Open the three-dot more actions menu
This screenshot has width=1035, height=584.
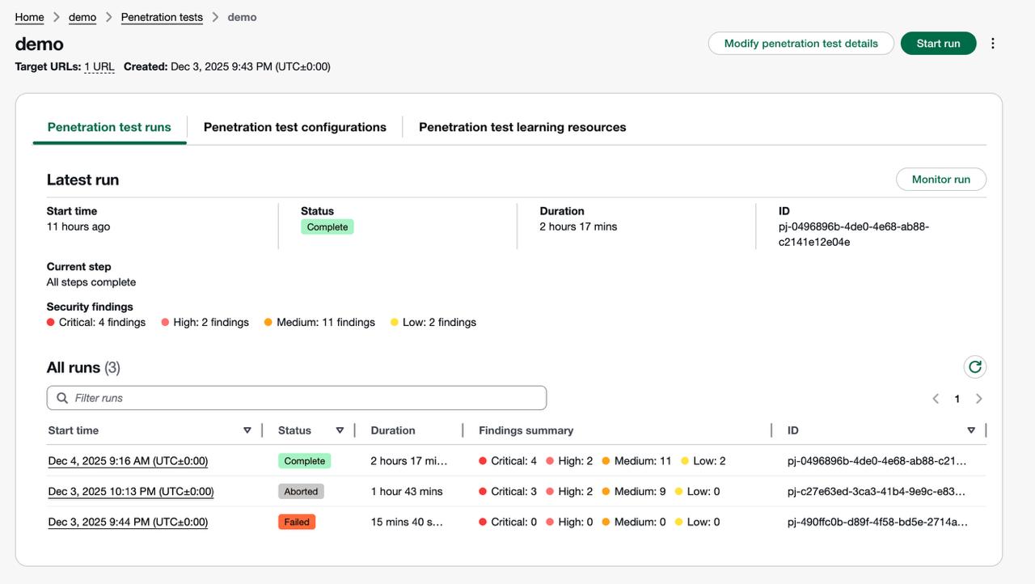(x=993, y=44)
